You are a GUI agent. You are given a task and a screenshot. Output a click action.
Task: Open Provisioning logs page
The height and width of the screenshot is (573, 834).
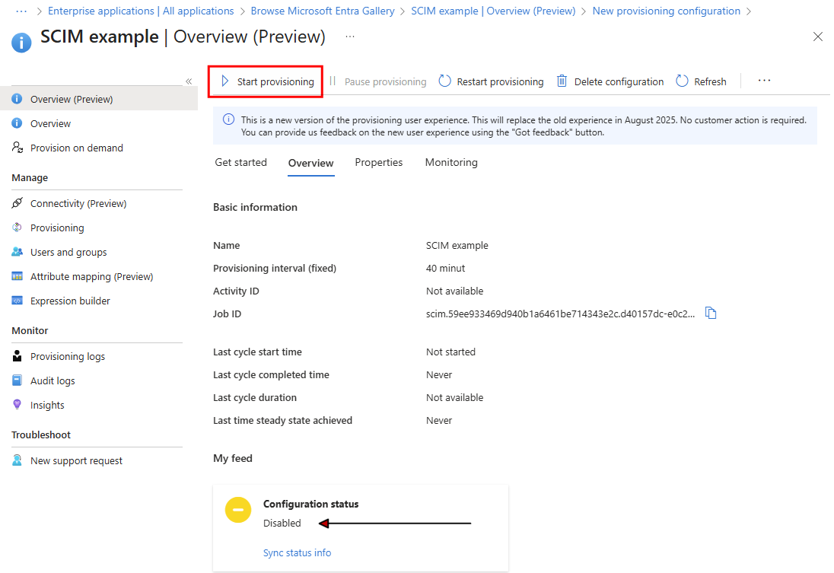(x=68, y=356)
